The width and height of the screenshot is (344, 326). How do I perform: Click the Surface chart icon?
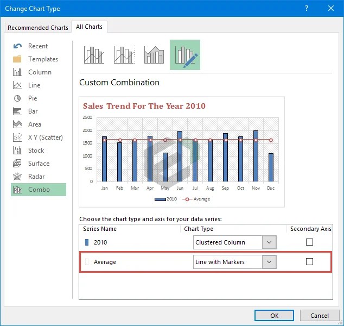point(17,164)
